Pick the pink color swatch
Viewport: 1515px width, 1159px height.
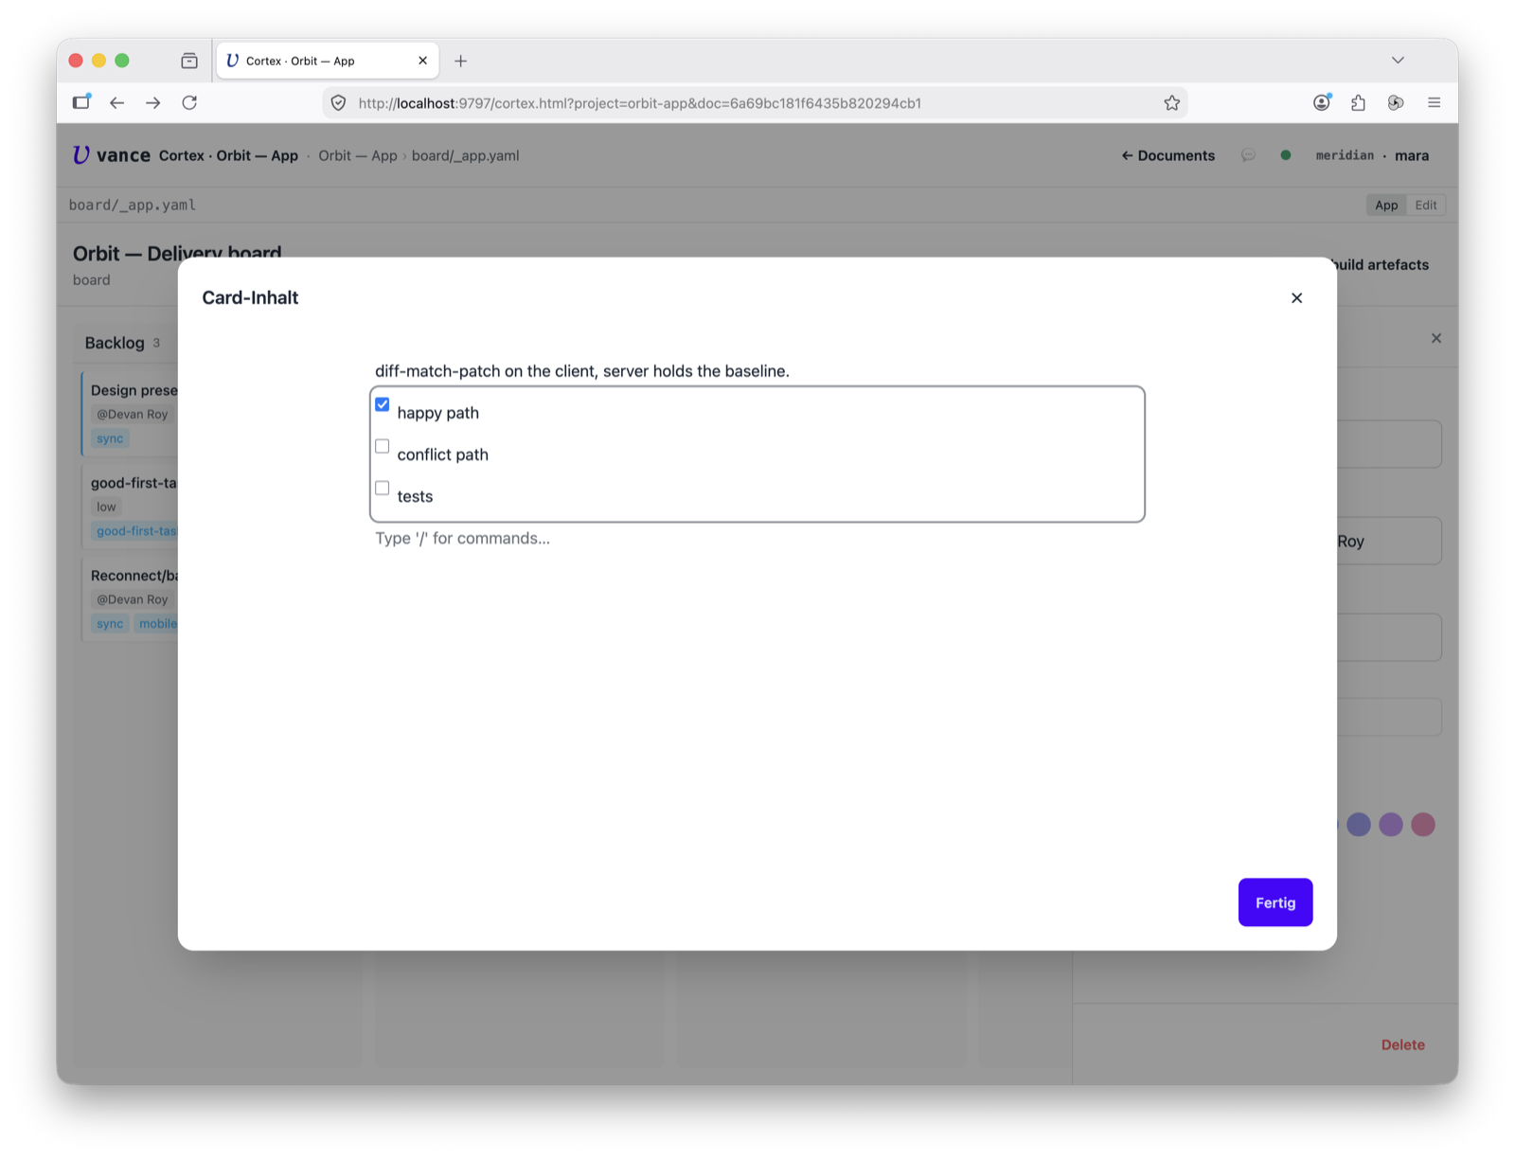coord(1422,825)
